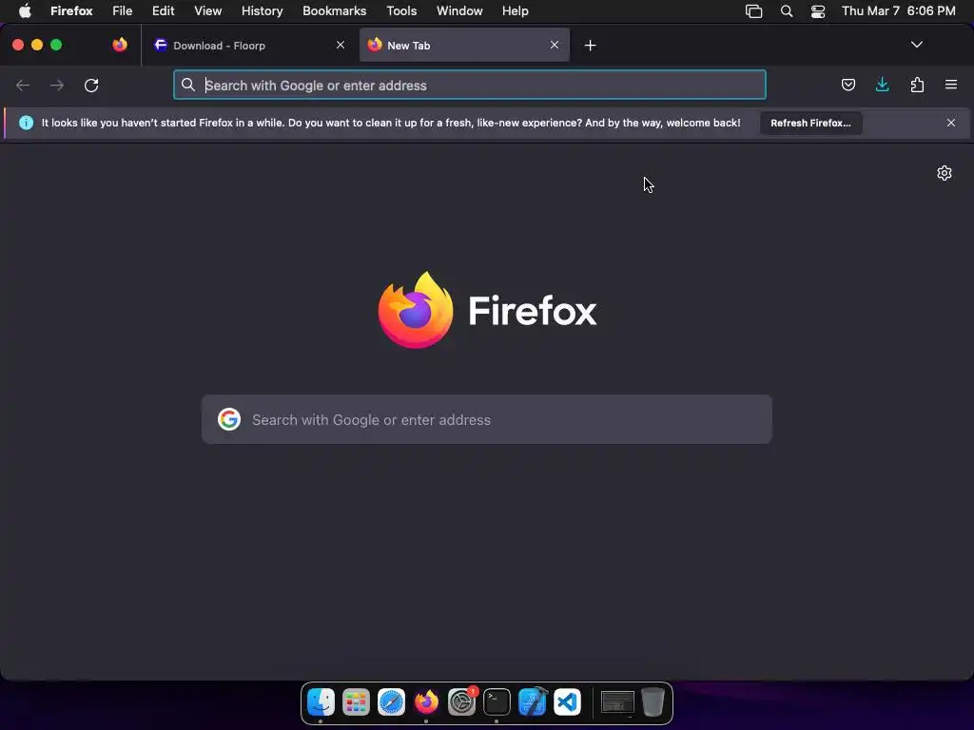Image resolution: width=974 pixels, height=730 pixels.
Task: Open the Help menu
Action: [515, 11]
